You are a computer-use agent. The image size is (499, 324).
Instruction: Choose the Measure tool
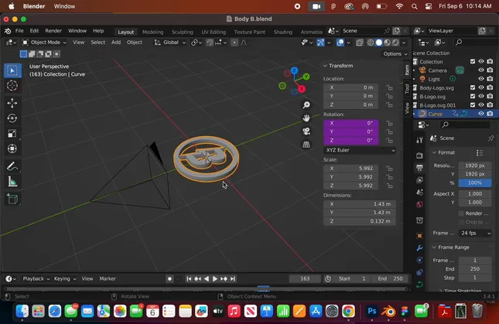(x=12, y=182)
